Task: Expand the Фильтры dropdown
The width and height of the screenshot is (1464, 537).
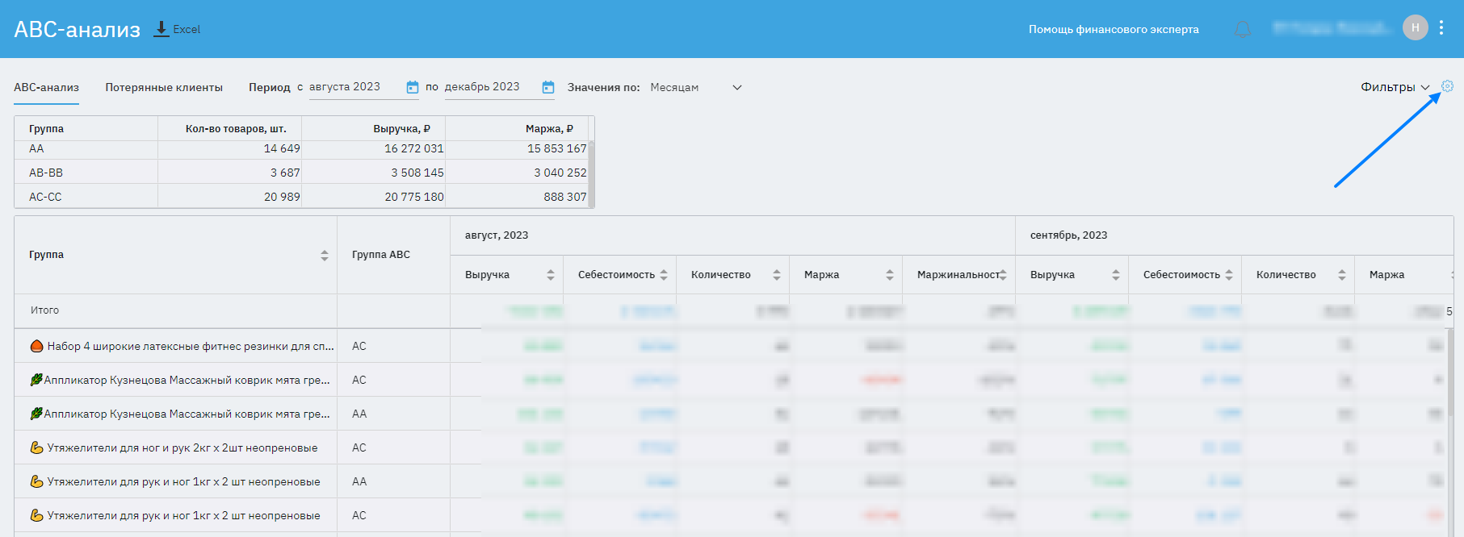Action: pos(1395,87)
